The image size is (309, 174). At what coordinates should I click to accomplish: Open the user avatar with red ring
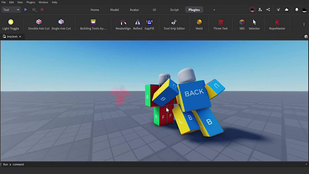[x=252, y=10]
